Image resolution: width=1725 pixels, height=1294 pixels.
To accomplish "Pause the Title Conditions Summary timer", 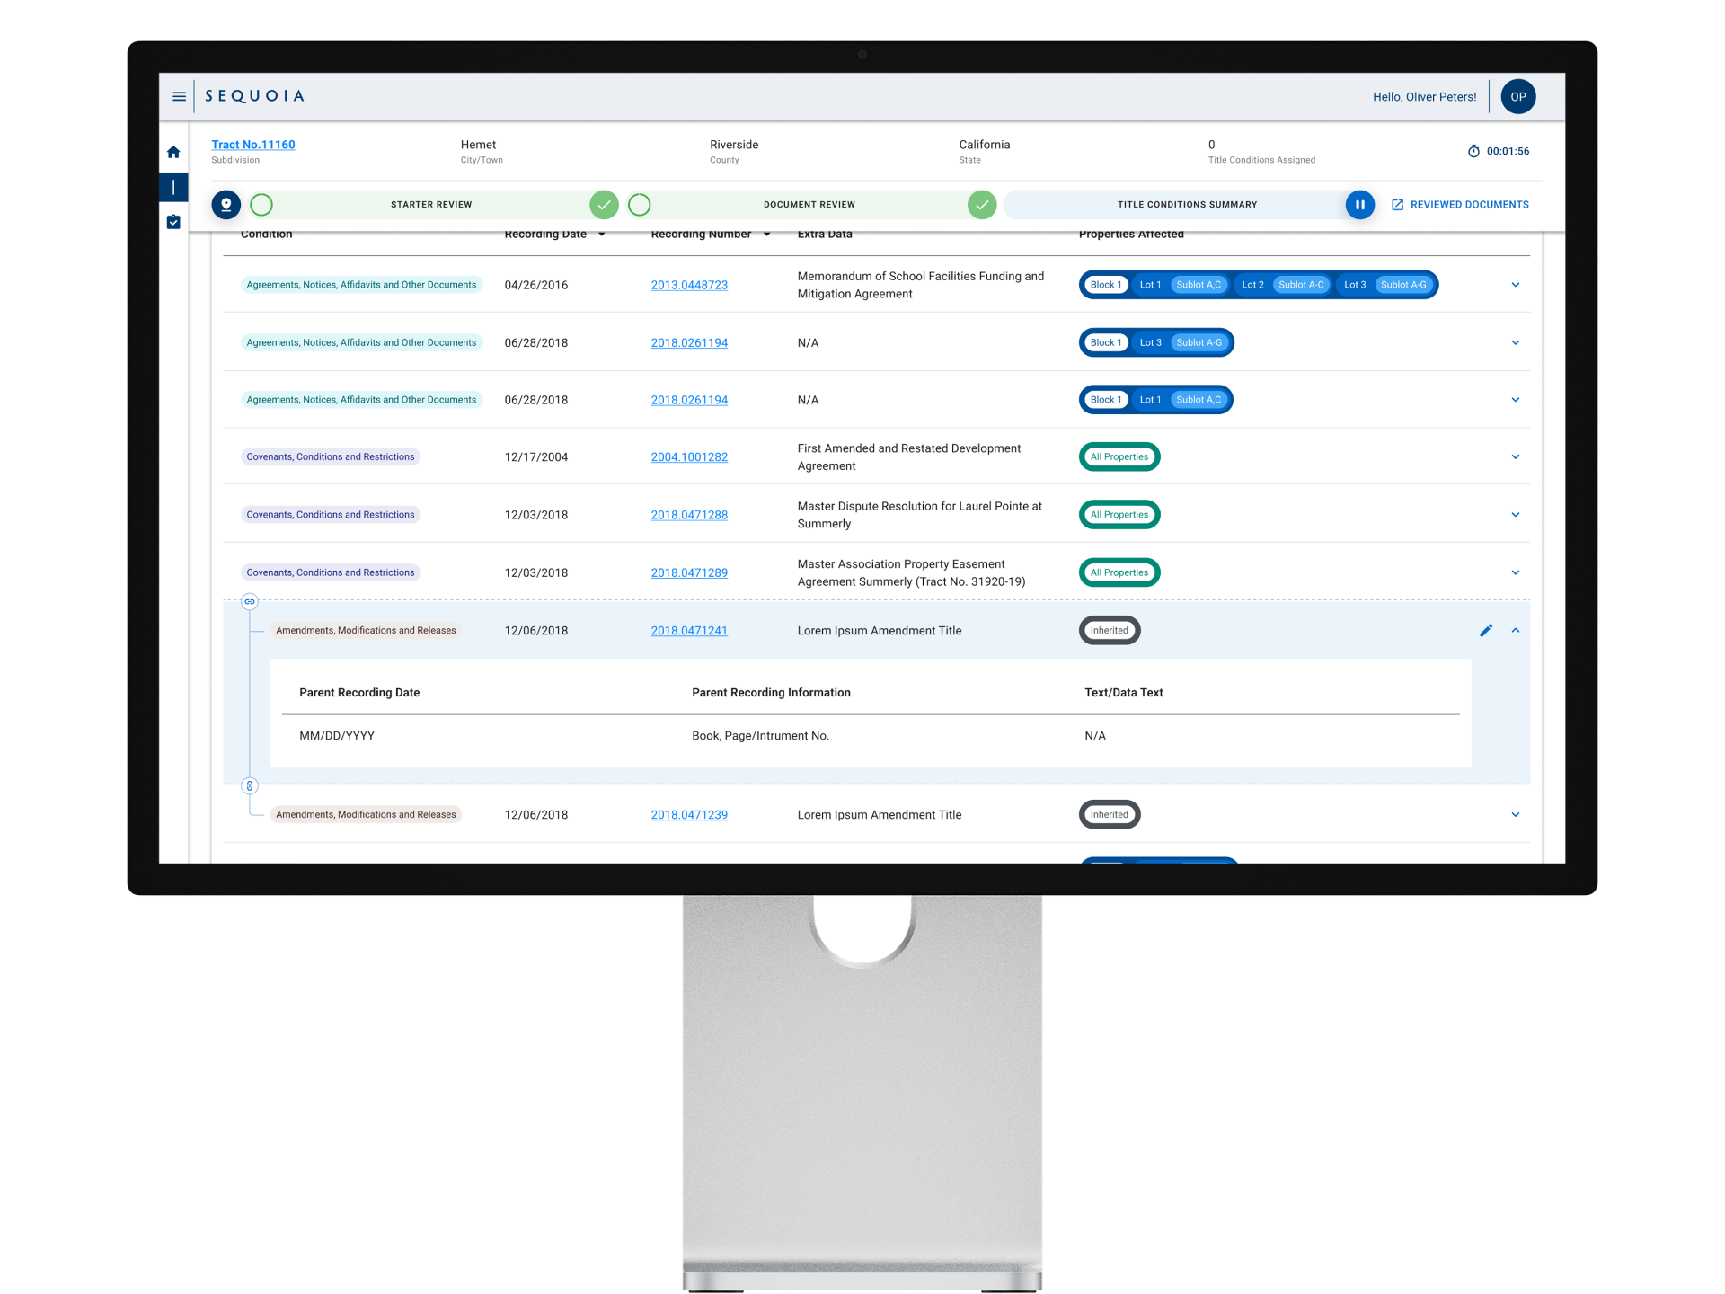I will click(x=1360, y=205).
